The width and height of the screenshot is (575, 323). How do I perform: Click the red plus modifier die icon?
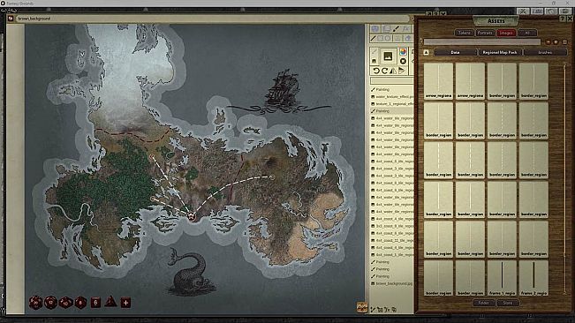pyautogui.click(x=125, y=303)
